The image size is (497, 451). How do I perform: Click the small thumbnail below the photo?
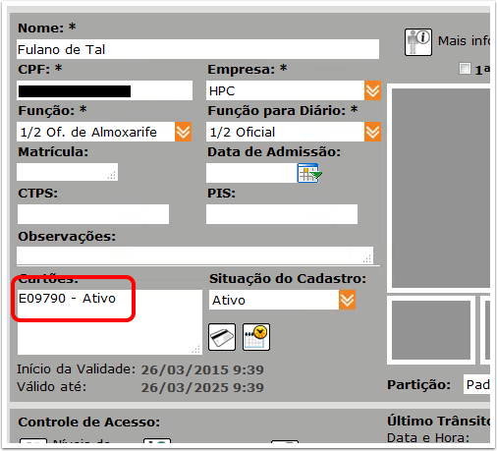(431, 330)
